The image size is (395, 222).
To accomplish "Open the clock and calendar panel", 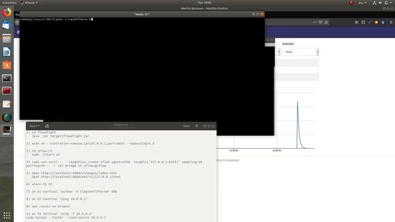I will [x=204, y=2].
